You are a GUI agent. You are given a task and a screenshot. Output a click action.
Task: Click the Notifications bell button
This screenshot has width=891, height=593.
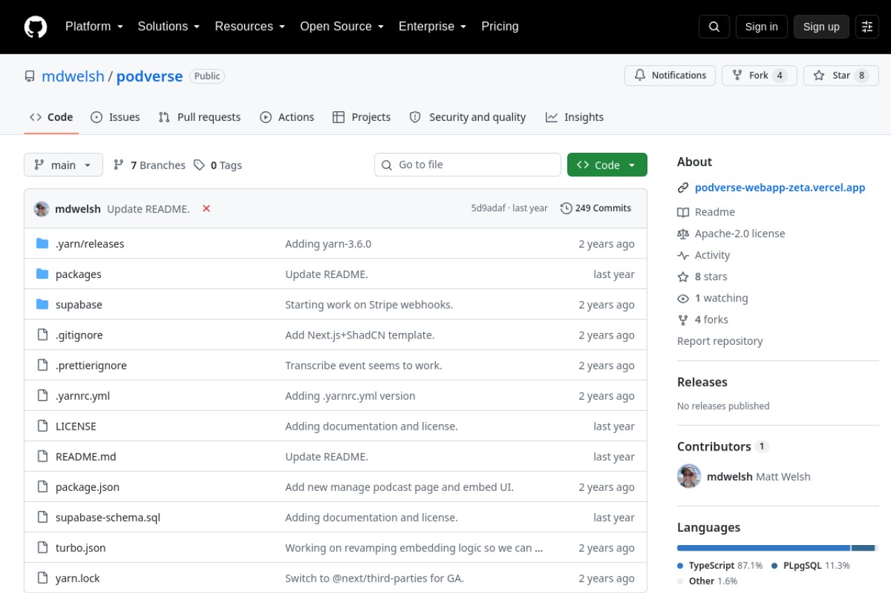pos(670,75)
